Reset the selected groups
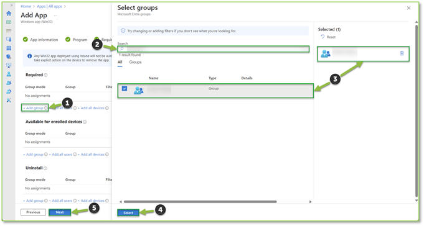424x226 pixels. [328, 37]
